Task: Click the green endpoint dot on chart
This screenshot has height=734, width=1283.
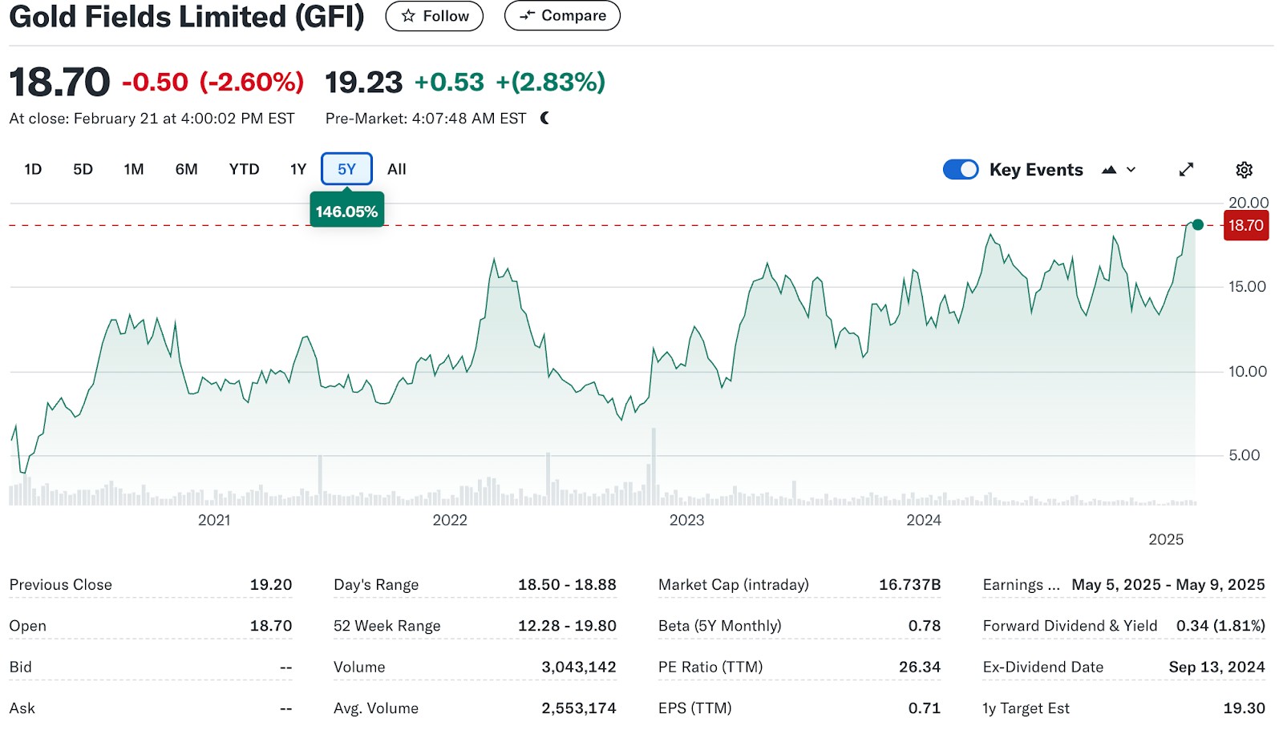Action: [1197, 225]
